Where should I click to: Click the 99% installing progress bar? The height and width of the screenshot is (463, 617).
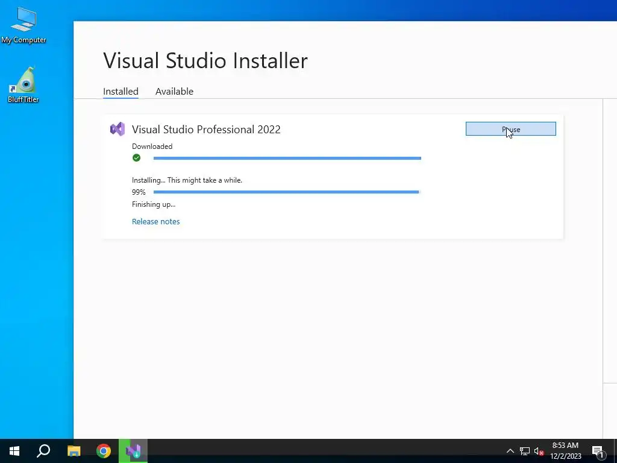pyautogui.click(x=287, y=192)
